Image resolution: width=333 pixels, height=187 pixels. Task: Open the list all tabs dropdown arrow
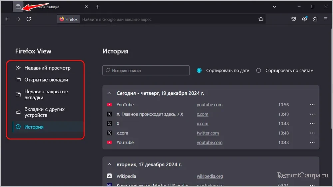pos(274,7)
